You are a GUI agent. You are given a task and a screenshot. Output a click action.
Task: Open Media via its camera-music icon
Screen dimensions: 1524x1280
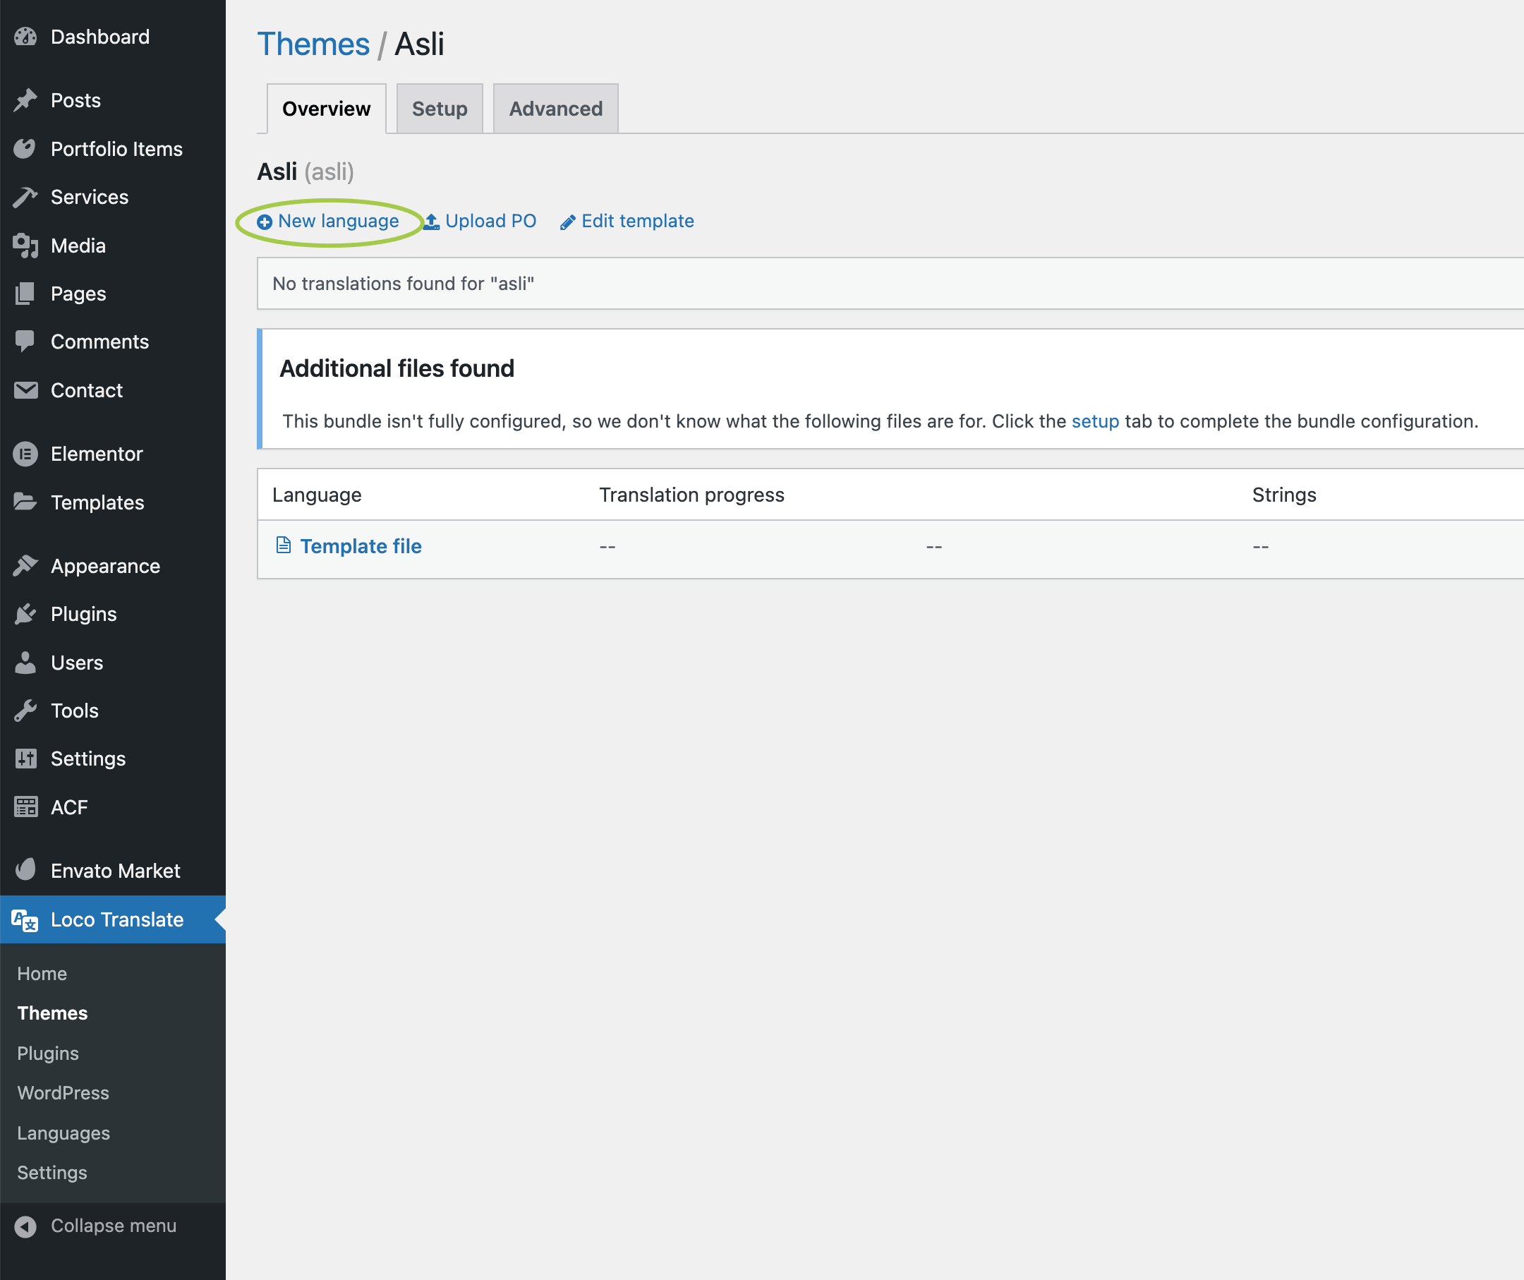25,246
